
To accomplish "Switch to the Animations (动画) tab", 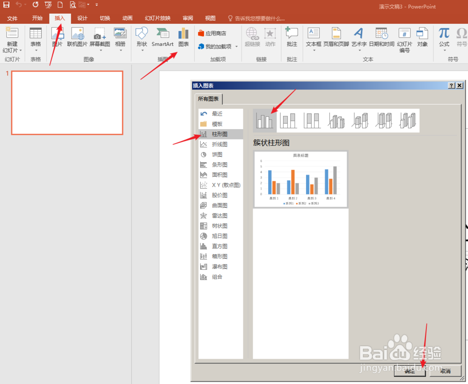I will pyautogui.click(x=127, y=19).
